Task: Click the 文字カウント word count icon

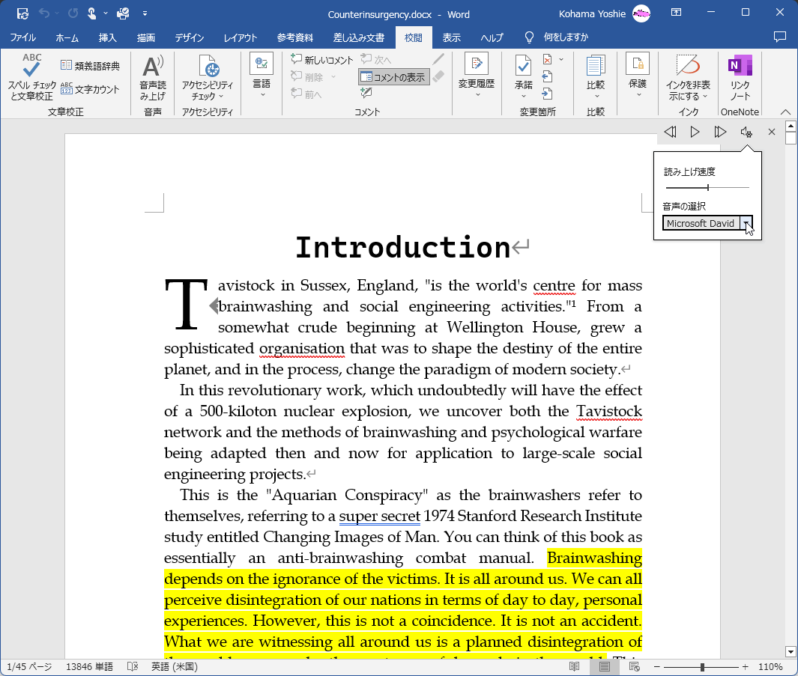Action: pos(90,89)
